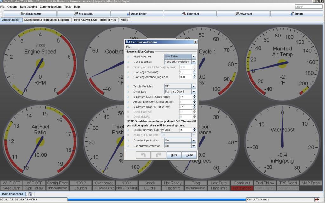This screenshot has height=203, width=325.
Task: Click the pencil icon beside Toyota Multiplex
Action: 129,86
